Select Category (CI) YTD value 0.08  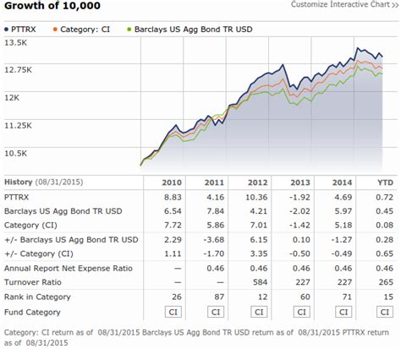click(384, 226)
